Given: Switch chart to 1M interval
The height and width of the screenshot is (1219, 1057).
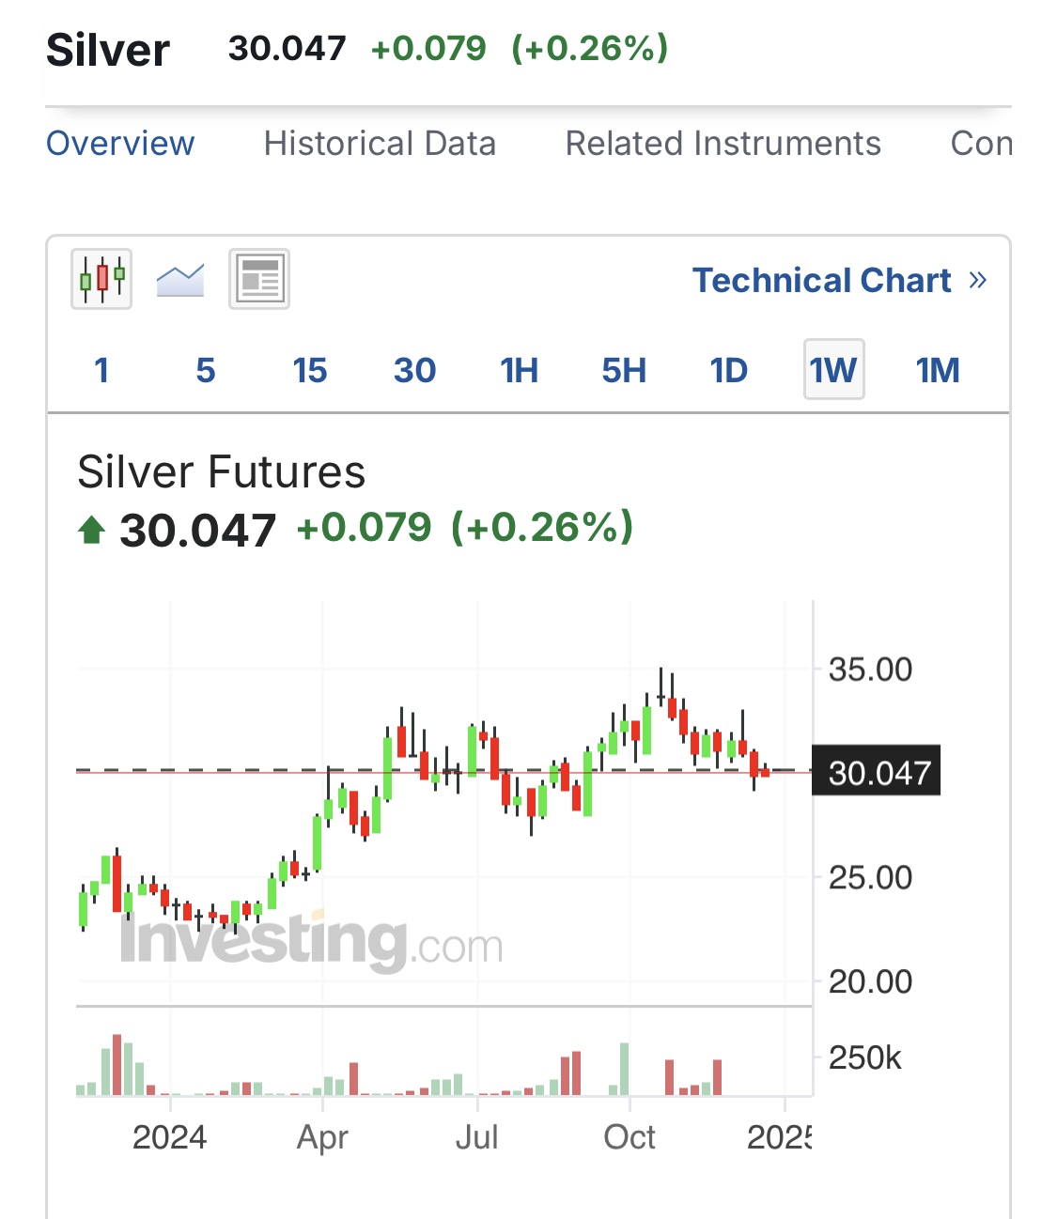Looking at the screenshot, I should click(x=938, y=370).
